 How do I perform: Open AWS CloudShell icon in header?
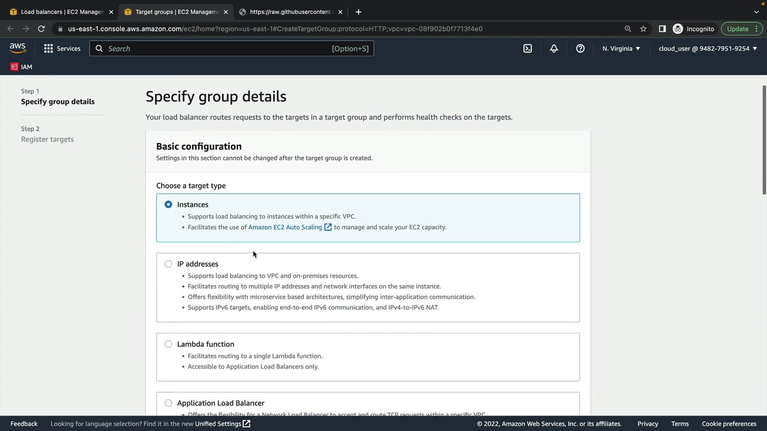pos(527,49)
